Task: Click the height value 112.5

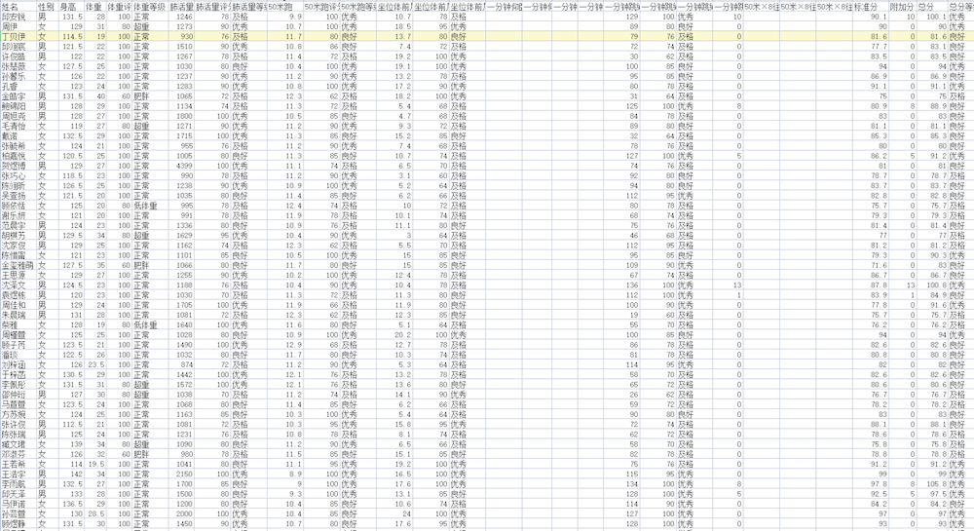Action: (73, 424)
